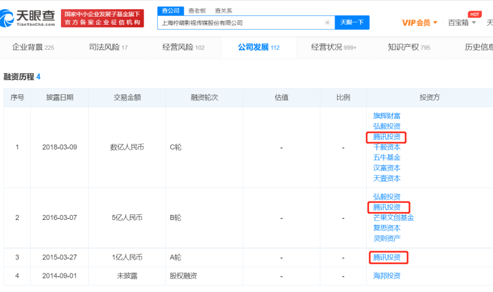The height and width of the screenshot is (292, 493).
Task: Switch to 查关系 search tab
Action: coord(223,10)
